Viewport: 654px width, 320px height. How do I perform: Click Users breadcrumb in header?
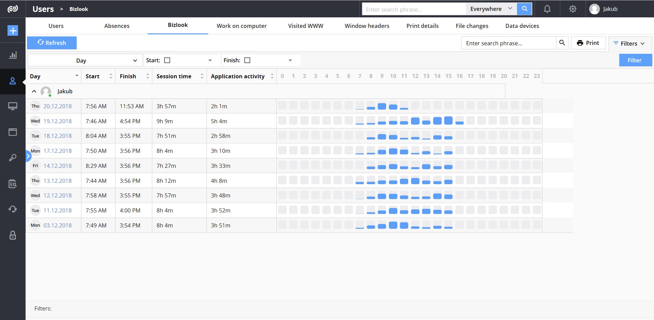pyautogui.click(x=43, y=9)
